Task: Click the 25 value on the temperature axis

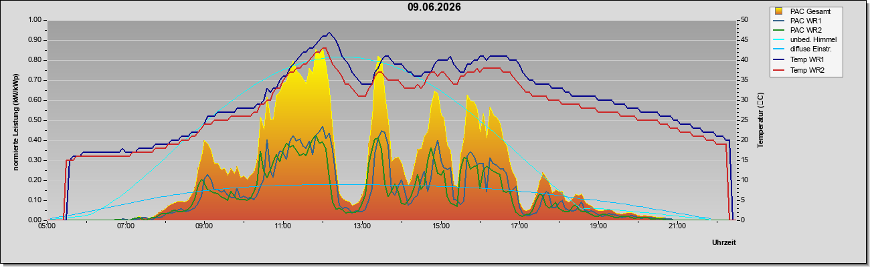Action: pos(744,120)
